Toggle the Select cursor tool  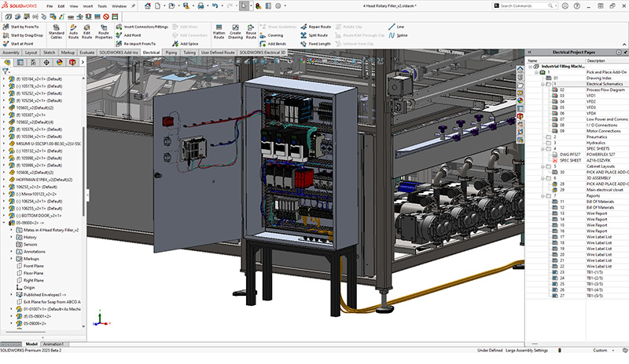[x=244, y=5]
